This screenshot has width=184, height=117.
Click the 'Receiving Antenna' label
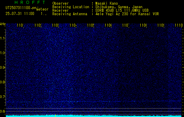click(70, 14)
